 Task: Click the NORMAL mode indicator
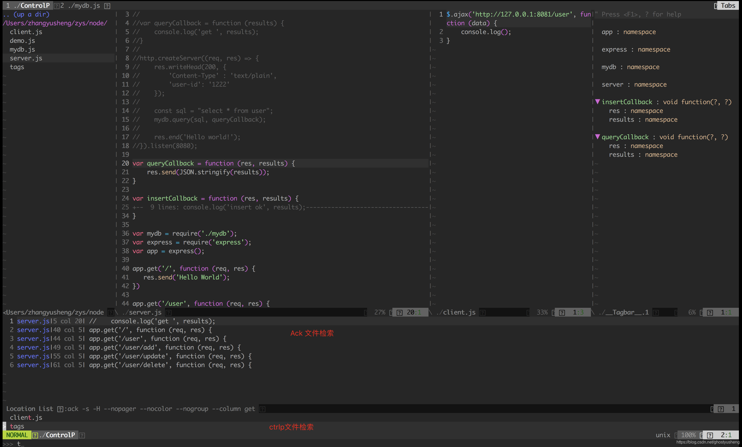coord(17,435)
